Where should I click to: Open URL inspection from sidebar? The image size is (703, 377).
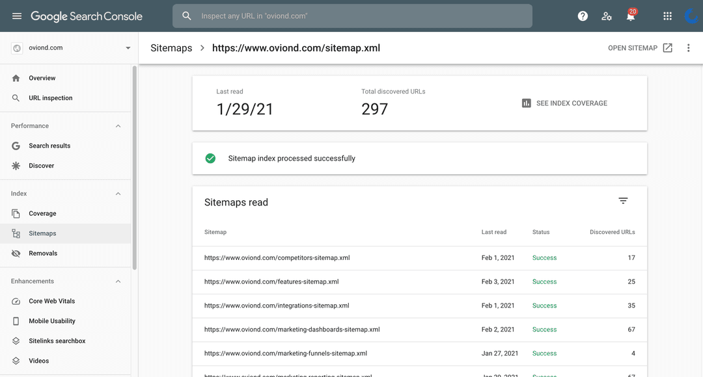click(x=66, y=98)
